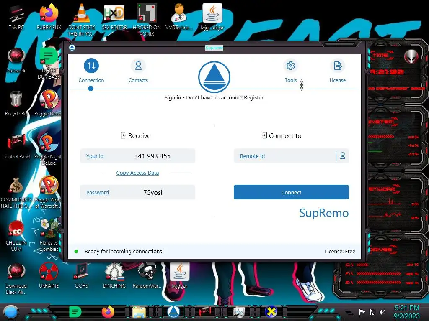Click the network tray icon

[372, 312]
